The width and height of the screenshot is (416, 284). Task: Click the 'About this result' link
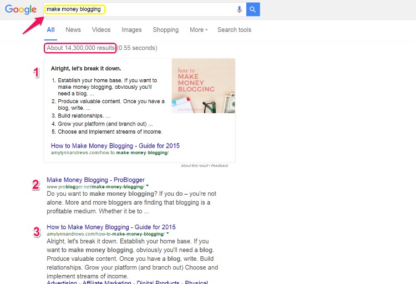point(195,166)
